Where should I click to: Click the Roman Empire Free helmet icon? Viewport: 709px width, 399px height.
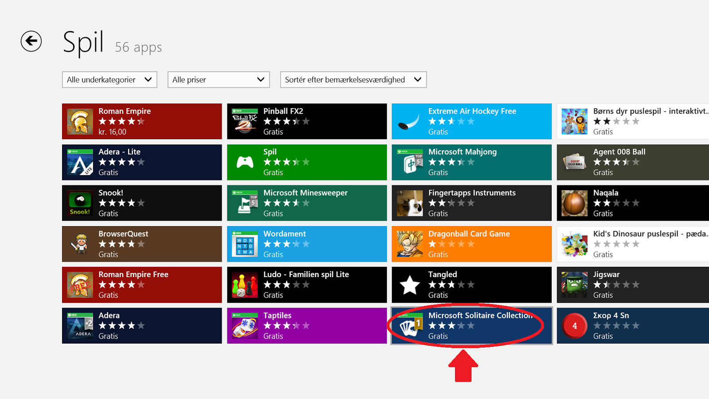coord(80,285)
